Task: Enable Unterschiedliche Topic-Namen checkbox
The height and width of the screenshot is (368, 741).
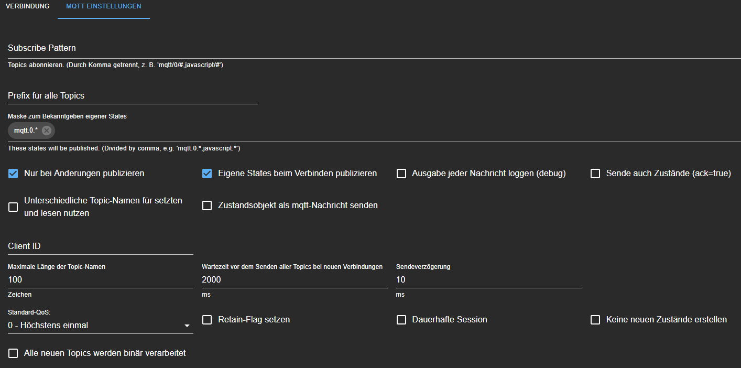Action: click(13, 207)
